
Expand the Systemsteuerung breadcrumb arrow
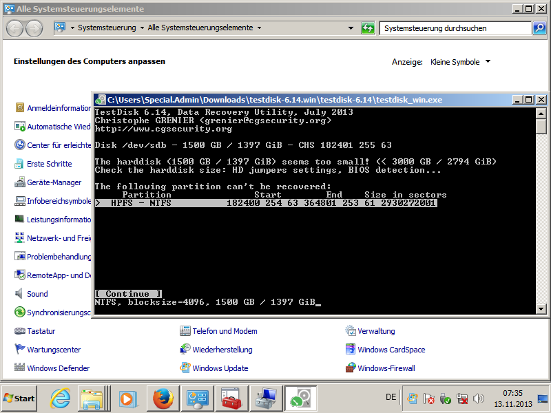(142, 28)
